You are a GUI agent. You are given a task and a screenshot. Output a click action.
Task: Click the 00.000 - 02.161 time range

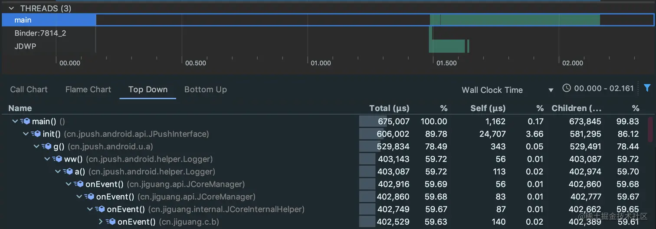pos(604,88)
